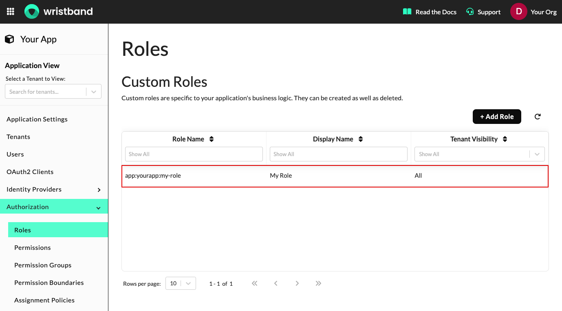Go to the previous roles page
The height and width of the screenshot is (311, 562).
click(x=276, y=283)
